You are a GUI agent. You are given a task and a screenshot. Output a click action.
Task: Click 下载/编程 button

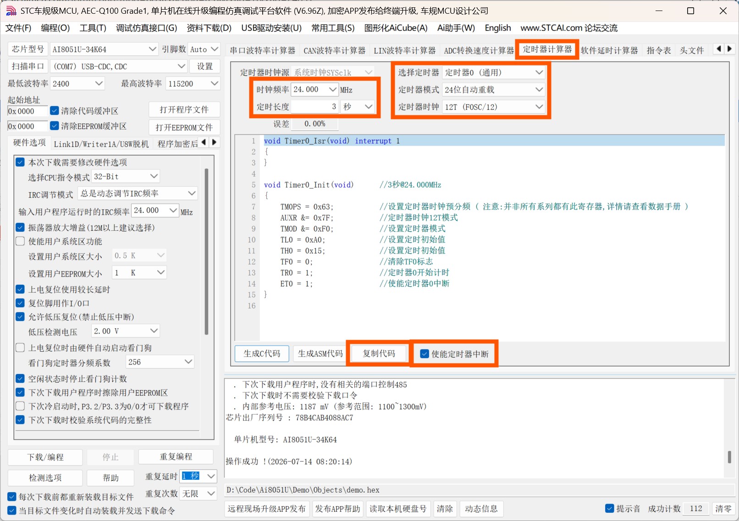click(x=45, y=457)
